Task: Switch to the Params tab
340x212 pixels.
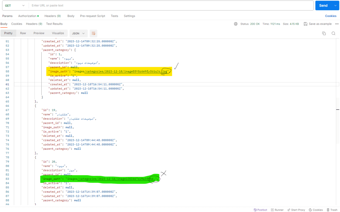Action: coord(7,16)
